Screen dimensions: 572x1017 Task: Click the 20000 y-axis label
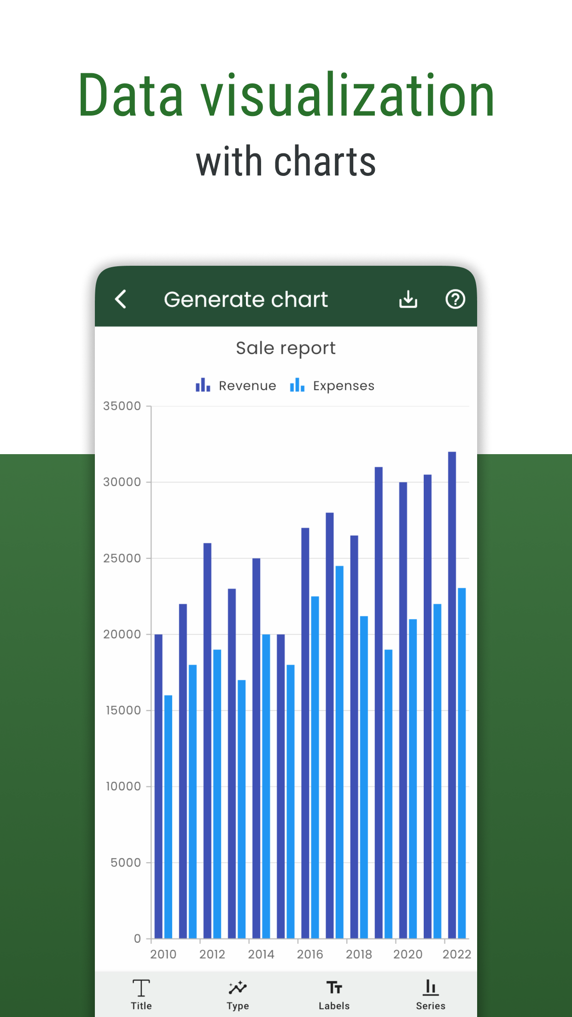pyautogui.click(x=122, y=634)
